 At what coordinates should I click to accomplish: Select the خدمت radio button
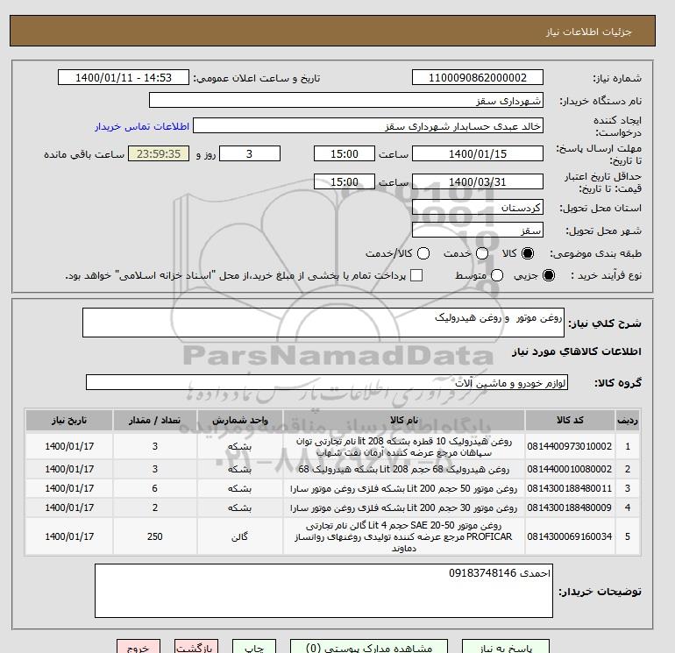pos(482,253)
